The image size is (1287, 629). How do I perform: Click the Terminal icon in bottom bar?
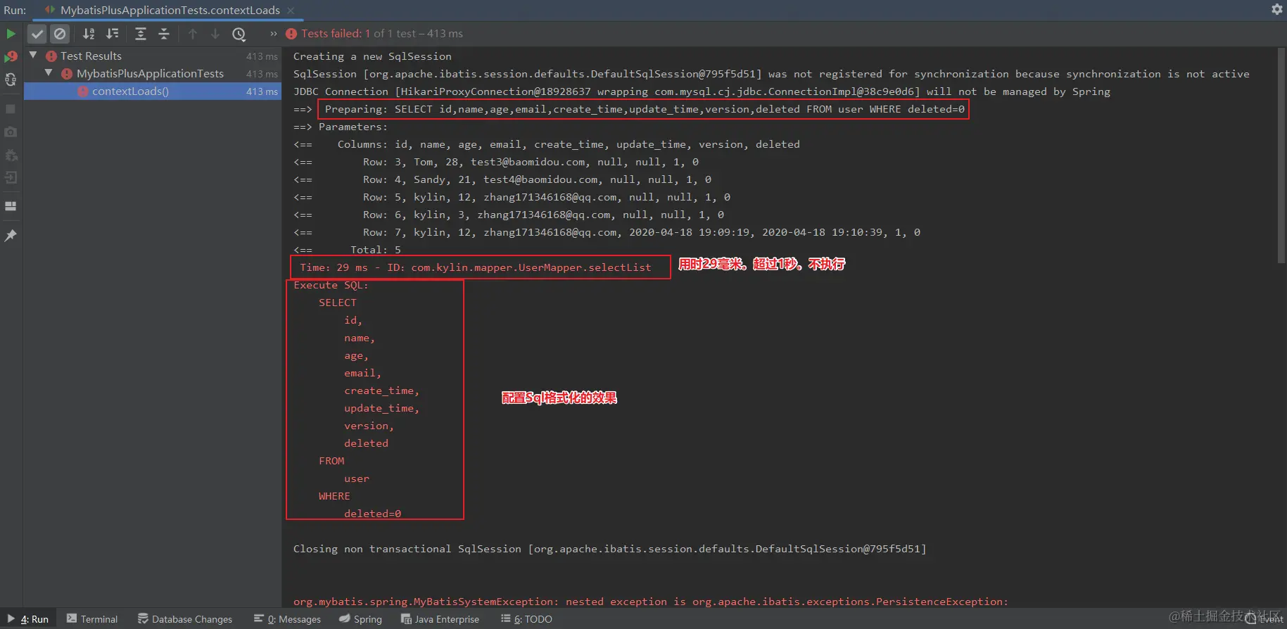72,618
